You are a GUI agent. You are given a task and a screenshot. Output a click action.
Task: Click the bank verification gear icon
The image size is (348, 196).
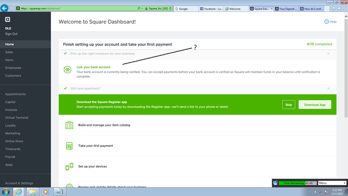tap(68, 69)
